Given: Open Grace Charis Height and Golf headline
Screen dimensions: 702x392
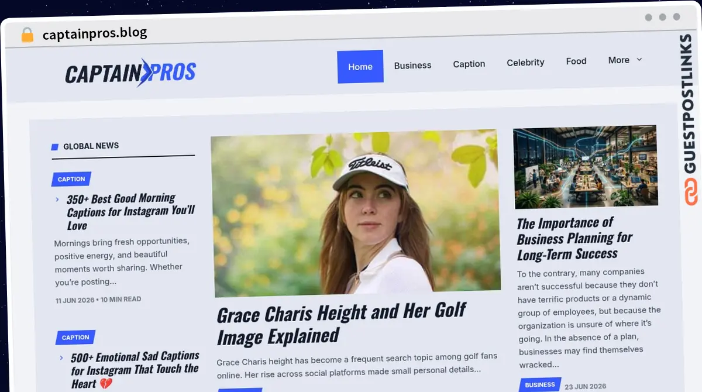Looking at the screenshot, I should click(x=341, y=325).
